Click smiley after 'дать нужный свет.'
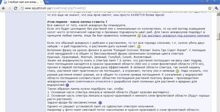This screenshot has height=112, width=220. [x=139, y=47]
